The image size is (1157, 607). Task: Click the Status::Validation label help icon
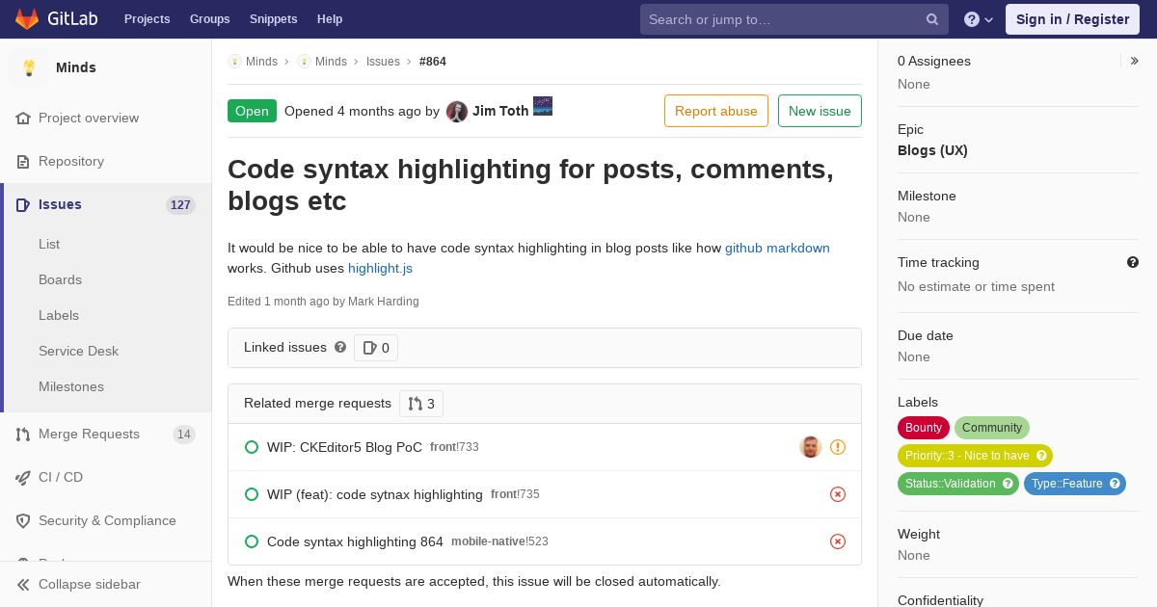tap(1008, 484)
